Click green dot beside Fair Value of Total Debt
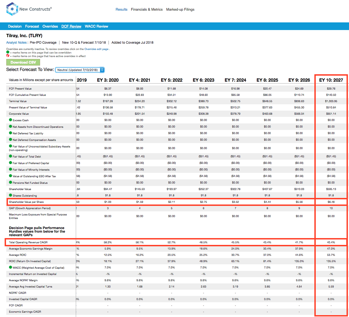The image size is (349, 317). pos(11,156)
